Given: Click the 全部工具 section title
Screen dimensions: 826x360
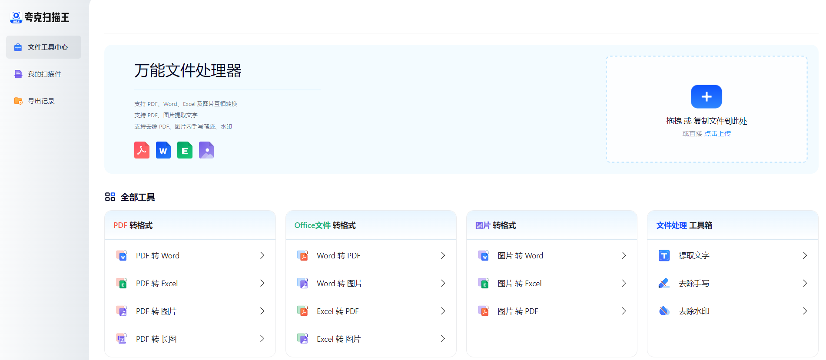Looking at the screenshot, I should tap(138, 197).
